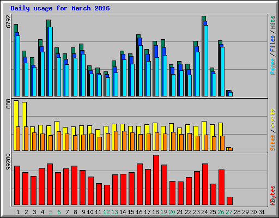This screenshot has height=218, width=279.
Task: Select green weekend day 26 label
Action: (221, 212)
